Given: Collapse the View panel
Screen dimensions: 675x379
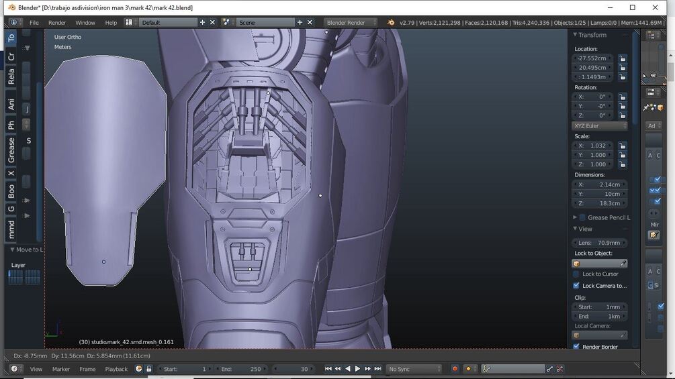Looking at the screenshot, I should 575,229.
